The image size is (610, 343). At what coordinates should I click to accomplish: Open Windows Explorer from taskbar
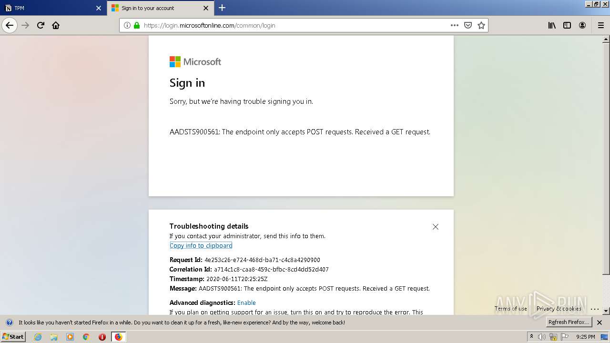click(54, 337)
